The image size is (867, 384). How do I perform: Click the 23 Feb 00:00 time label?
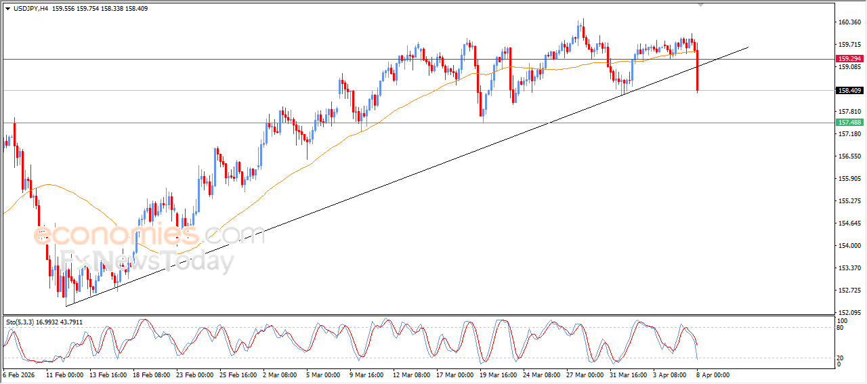click(194, 375)
